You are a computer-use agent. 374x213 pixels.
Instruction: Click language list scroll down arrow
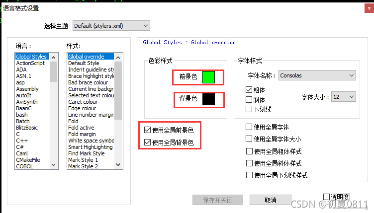point(54,165)
